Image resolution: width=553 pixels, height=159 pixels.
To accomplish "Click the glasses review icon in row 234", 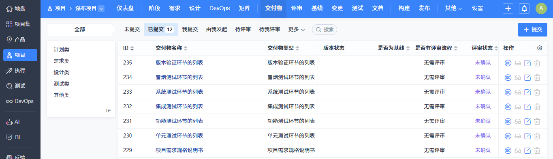I will 518,77.
